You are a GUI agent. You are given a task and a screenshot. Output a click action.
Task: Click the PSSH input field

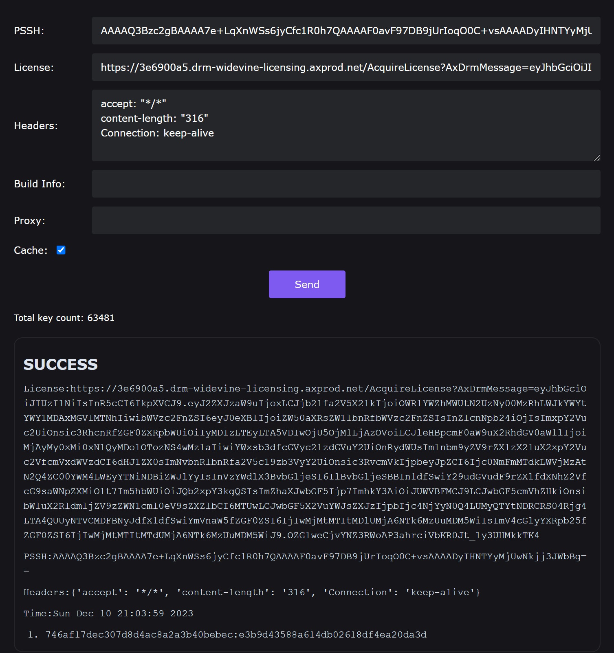pos(346,31)
